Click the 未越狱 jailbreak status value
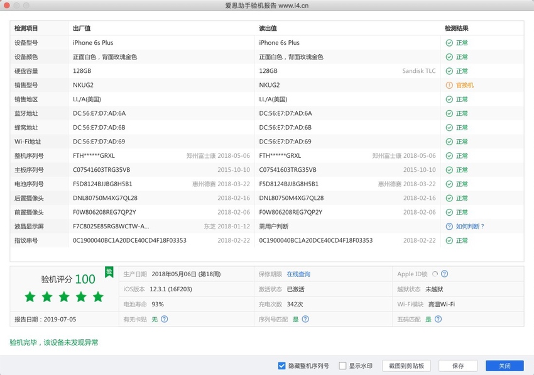The image size is (534, 375). [x=434, y=289]
